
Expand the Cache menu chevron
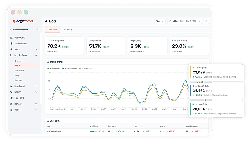coord(36,110)
